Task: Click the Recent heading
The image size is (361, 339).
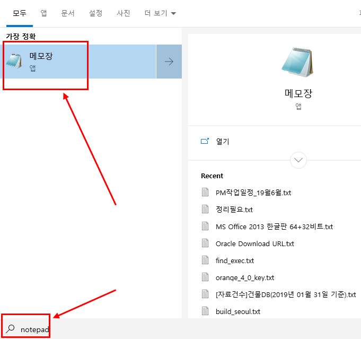Action: (x=212, y=176)
